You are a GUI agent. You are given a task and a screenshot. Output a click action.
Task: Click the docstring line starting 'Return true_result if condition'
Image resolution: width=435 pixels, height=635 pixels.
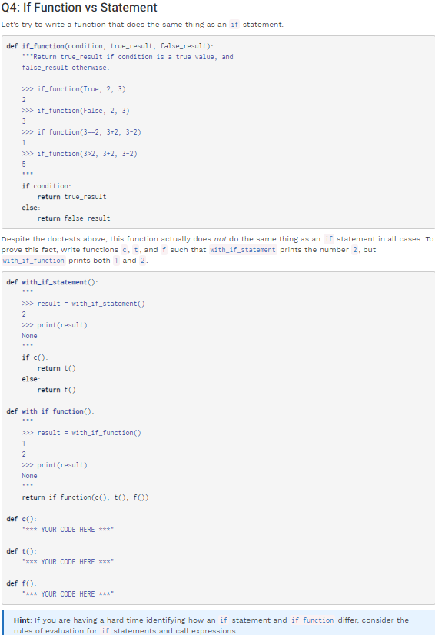[128, 57]
